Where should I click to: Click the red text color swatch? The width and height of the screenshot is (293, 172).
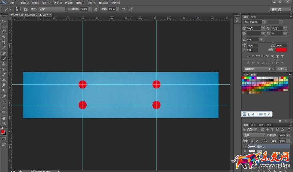point(281,50)
